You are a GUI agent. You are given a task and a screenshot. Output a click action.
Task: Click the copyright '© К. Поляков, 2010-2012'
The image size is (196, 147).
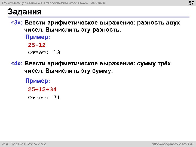coord(24,144)
